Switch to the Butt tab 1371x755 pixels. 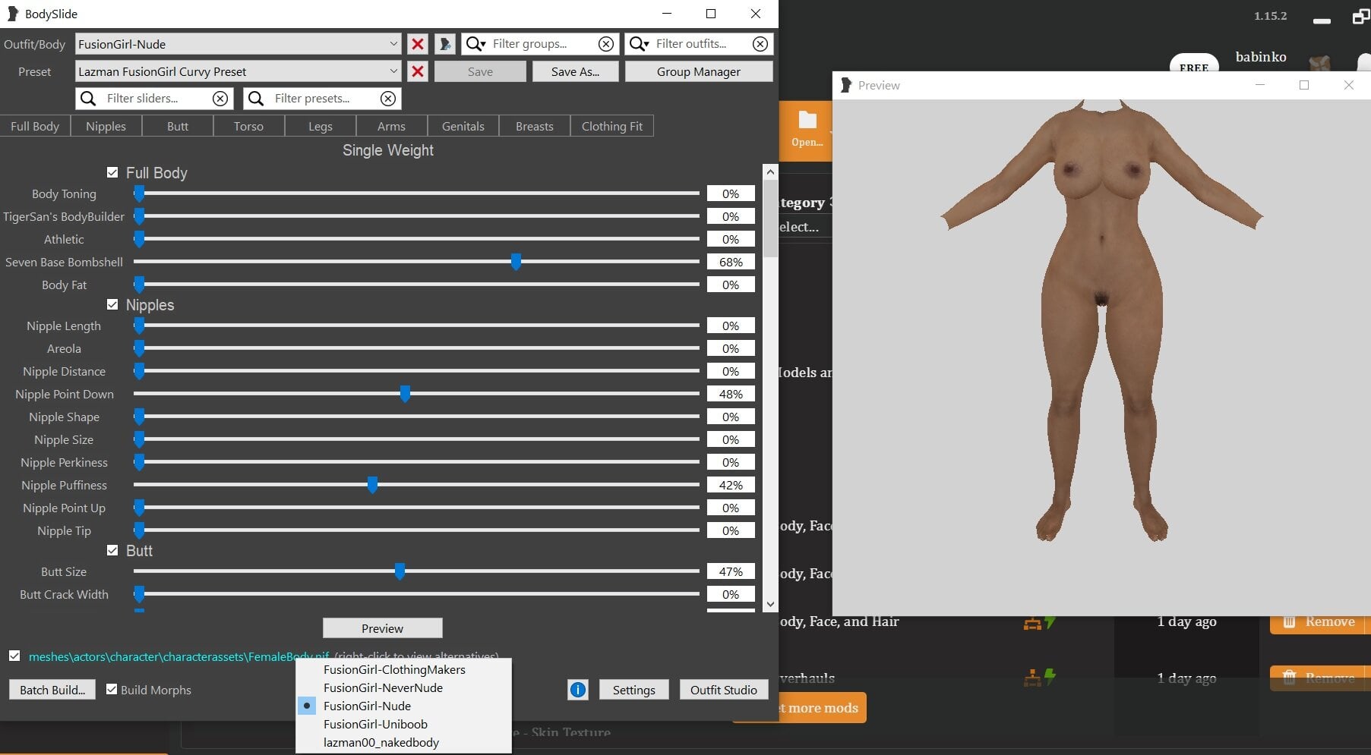[x=178, y=126]
